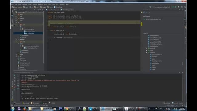This screenshot has height=111, width=197.
Task: Click the Make Project icon in toolbar
Action: (150, 7)
